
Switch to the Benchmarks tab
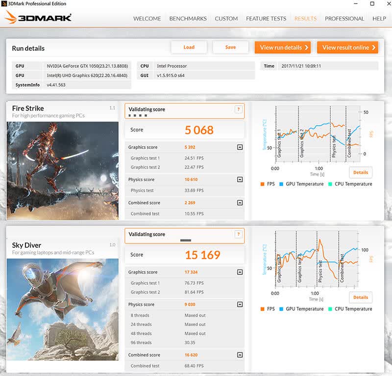click(x=188, y=19)
